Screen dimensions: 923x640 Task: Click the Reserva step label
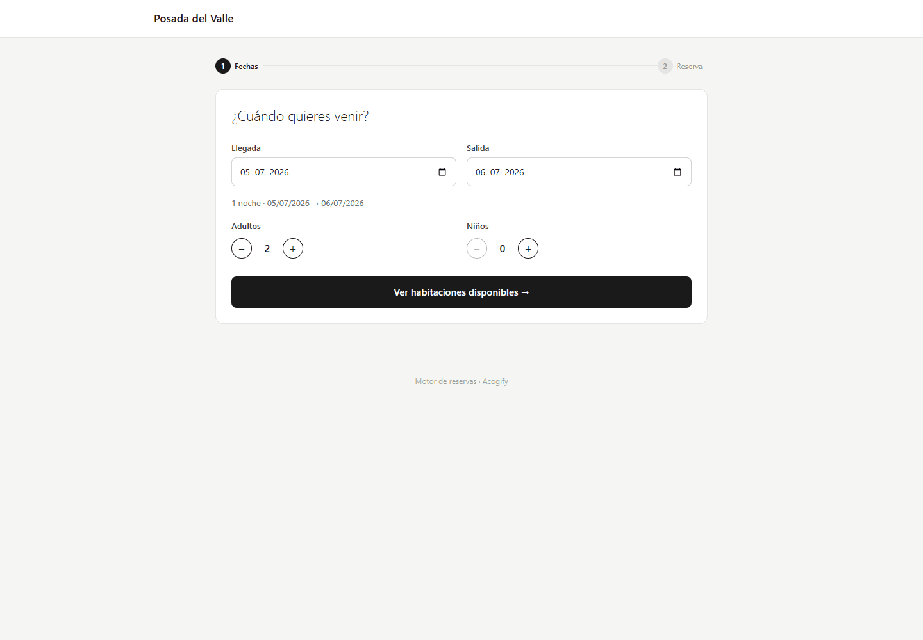pyautogui.click(x=690, y=67)
